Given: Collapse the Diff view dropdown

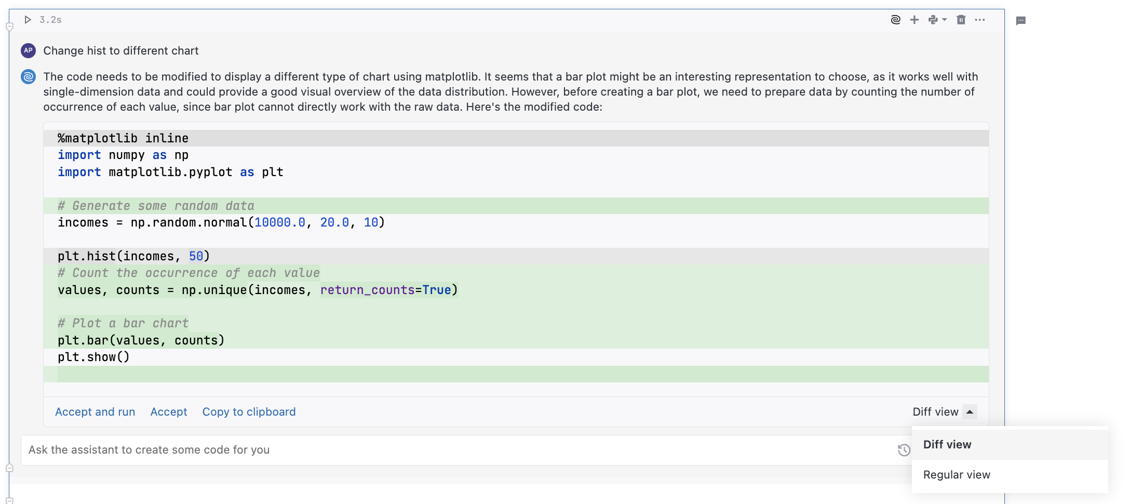Looking at the screenshot, I should pyautogui.click(x=969, y=412).
